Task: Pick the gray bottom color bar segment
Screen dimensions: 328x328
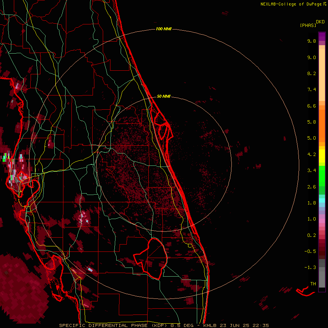Action: pyautogui.click(x=322, y=279)
